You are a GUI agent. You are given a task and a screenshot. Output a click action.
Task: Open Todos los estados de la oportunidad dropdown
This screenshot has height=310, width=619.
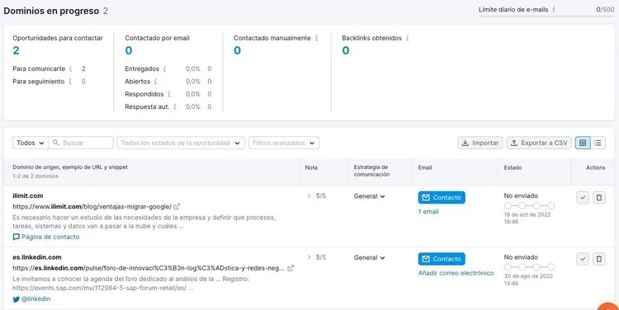(181, 143)
